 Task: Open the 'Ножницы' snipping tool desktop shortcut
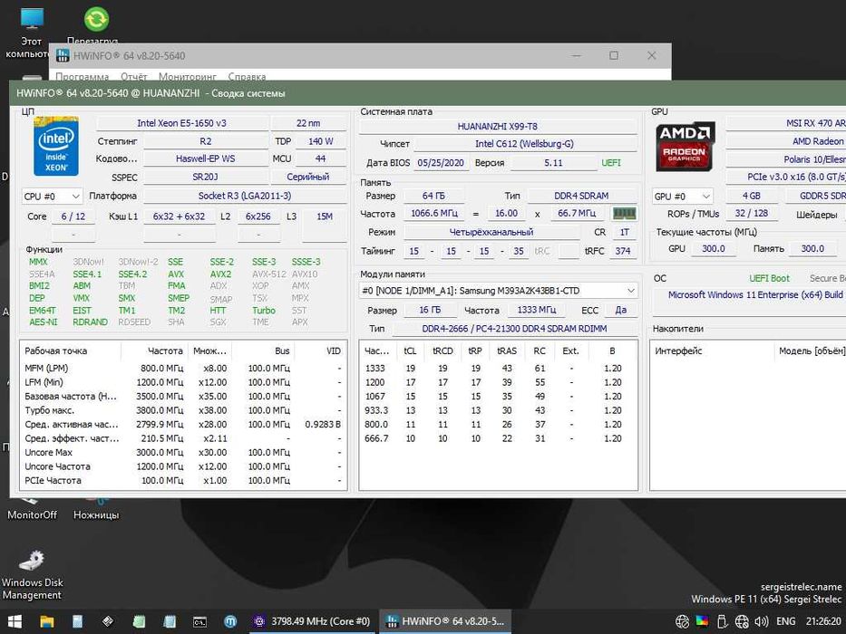(96, 510)
